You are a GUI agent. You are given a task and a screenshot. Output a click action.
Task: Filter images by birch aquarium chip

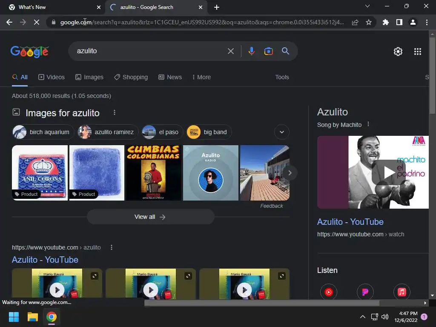pyautogui.click(x=43, y=132)
